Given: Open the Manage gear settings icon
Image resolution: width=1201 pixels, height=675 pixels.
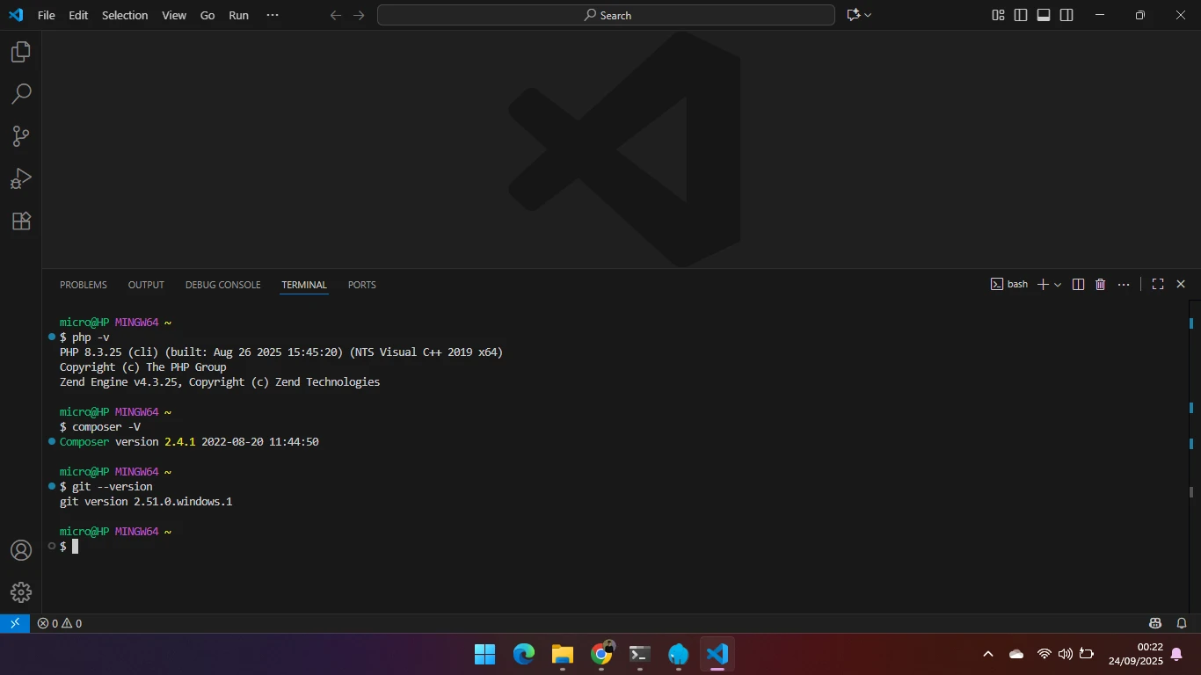Looking at the screenshot, I should tap(21, 592).
